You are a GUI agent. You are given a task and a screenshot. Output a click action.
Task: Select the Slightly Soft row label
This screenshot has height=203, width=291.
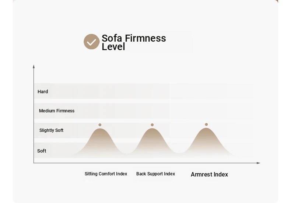[51, 130]
